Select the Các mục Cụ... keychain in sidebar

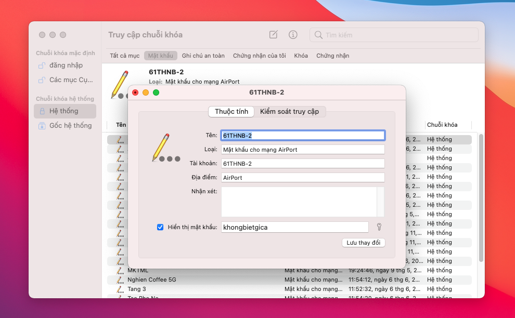pyautogui.click(x=65, y=79)
